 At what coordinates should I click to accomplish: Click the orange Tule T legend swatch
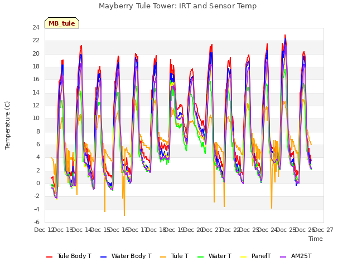(163, 257)
